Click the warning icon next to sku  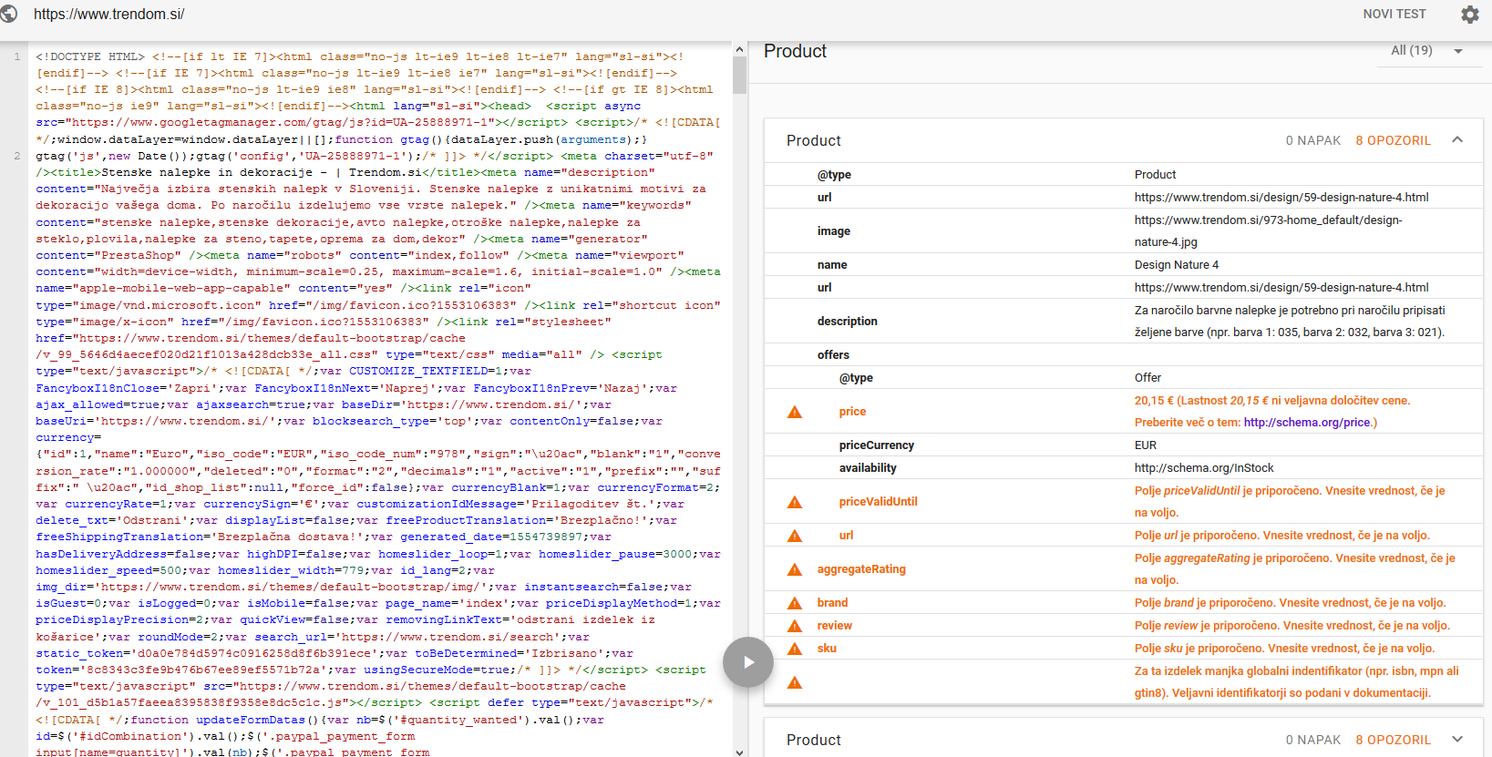795,649
